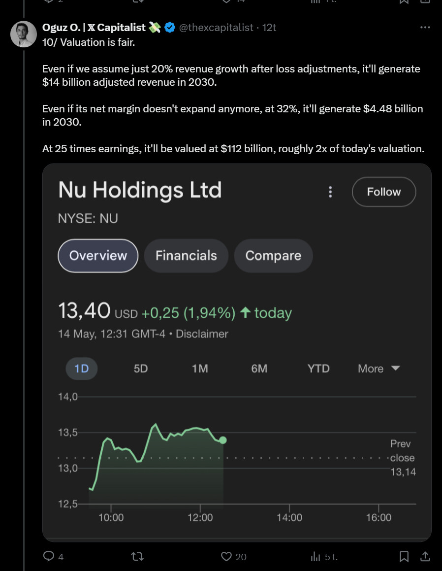Select the 6M chart range

259,369
